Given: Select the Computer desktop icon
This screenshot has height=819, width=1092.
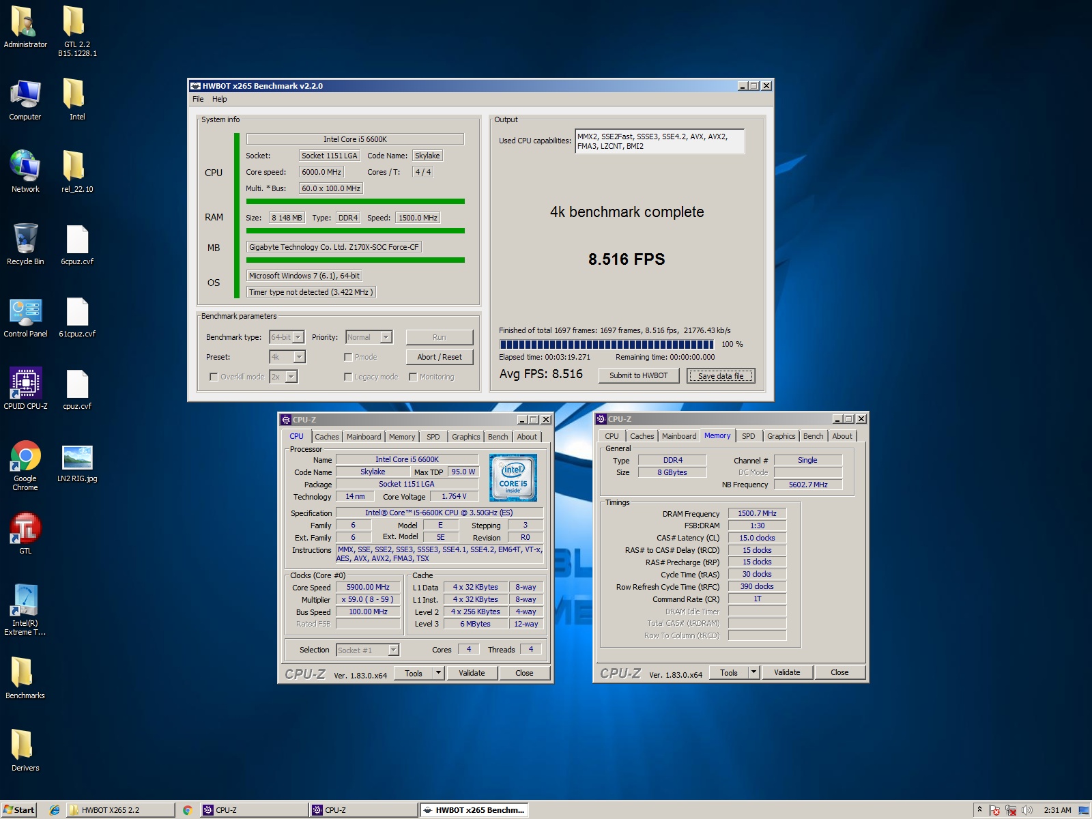Looking at the screenshot, I should click(x=25, y=100).
